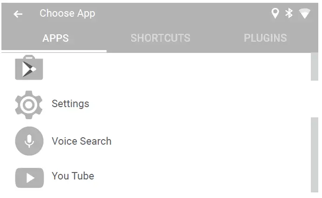Screen dimensions: 322x198
Task: Tap the location pin status icon
Action: [x=275, y=13]
